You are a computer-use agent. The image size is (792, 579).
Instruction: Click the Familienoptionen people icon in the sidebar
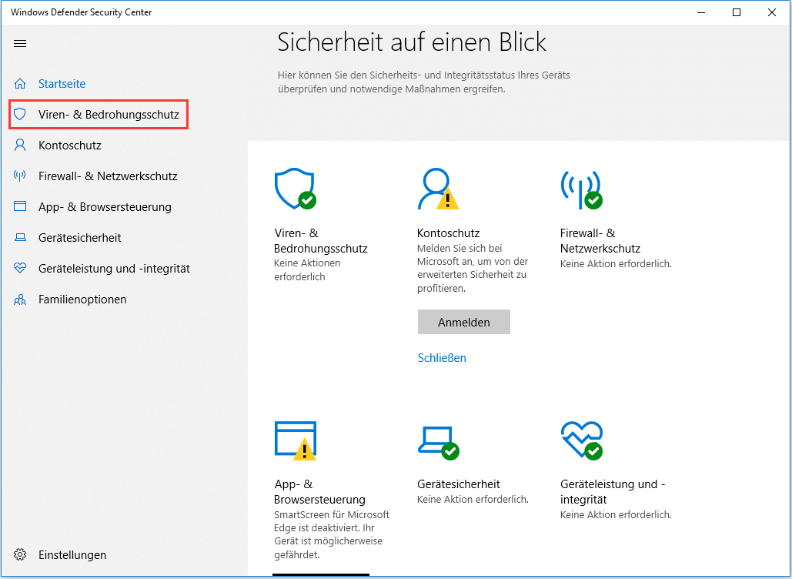click(20, 300)
